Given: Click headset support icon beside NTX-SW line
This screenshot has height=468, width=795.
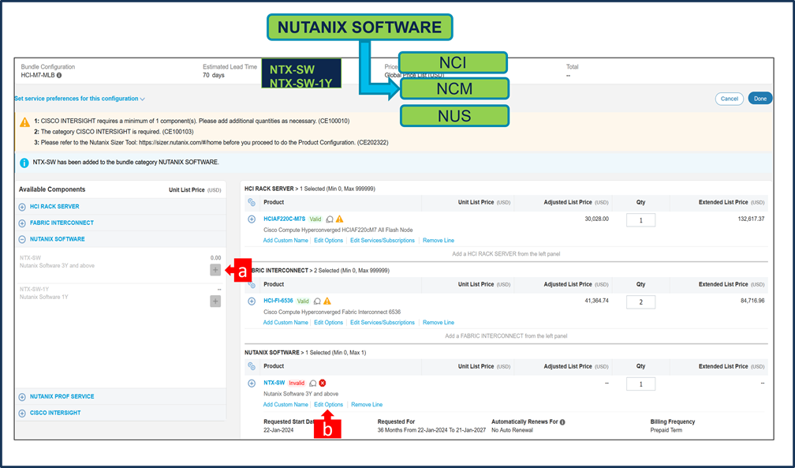Looking at the screenshot, I should point(313,384).
